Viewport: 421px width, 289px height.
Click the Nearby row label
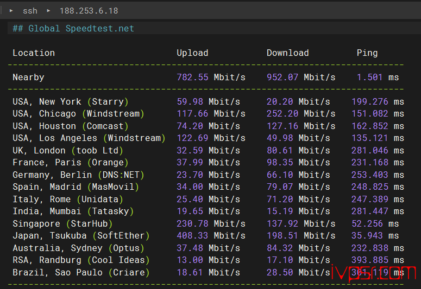click(28, 77)
